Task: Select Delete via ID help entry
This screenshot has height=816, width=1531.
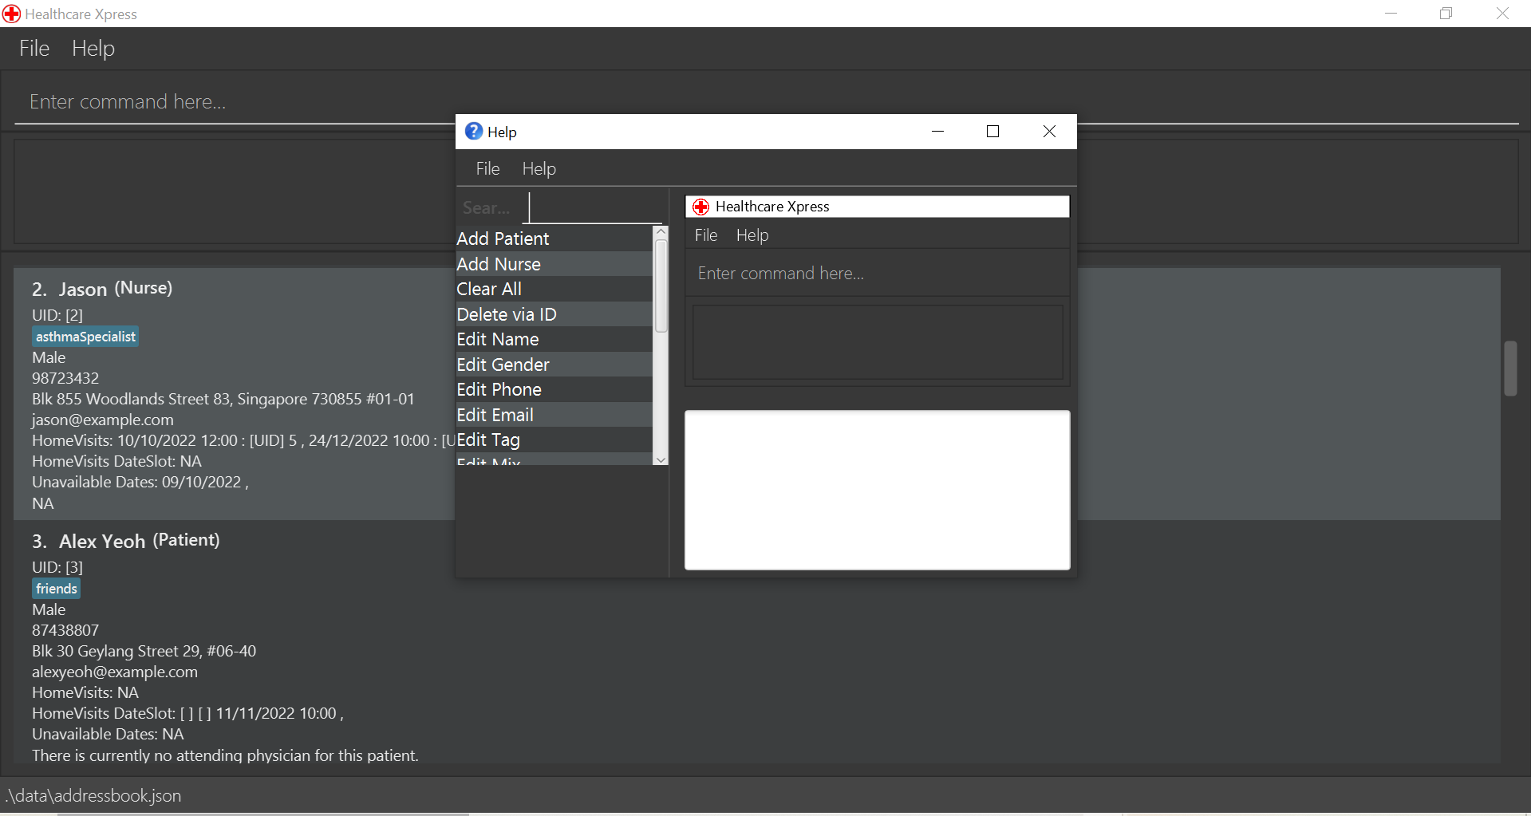Action: (554, 314)
